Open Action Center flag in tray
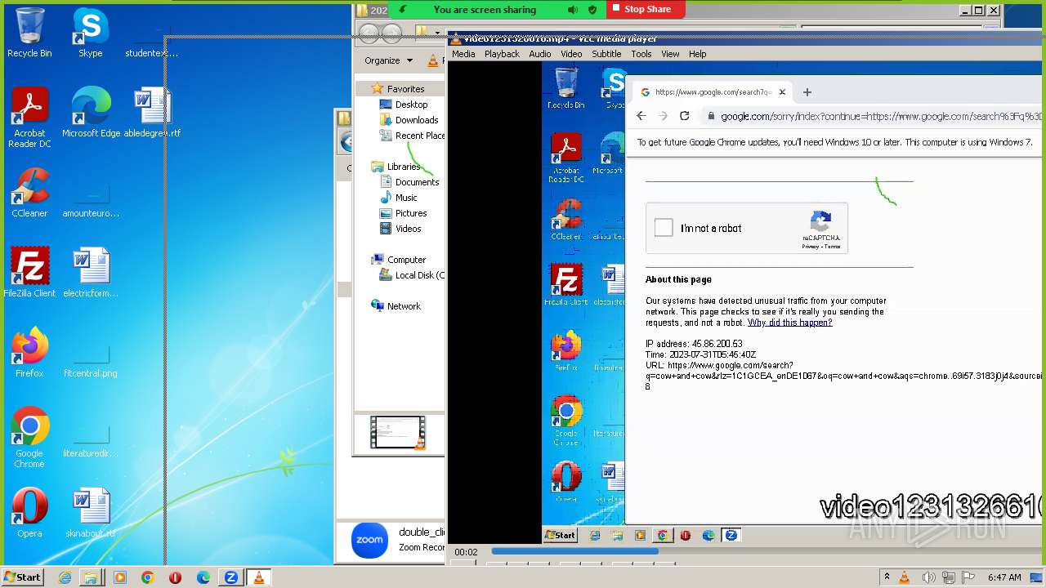Viewport: 1046px width, 588px height. (x=968, y=577)
